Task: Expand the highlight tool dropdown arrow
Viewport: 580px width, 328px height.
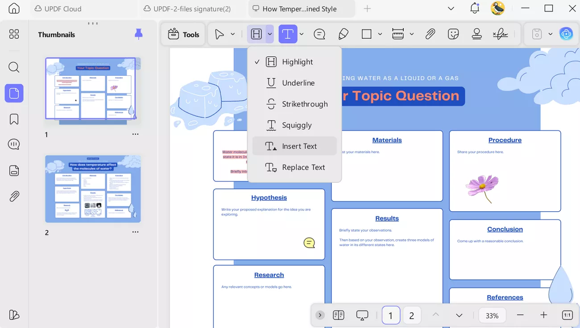Action: (x=269, y=34)
